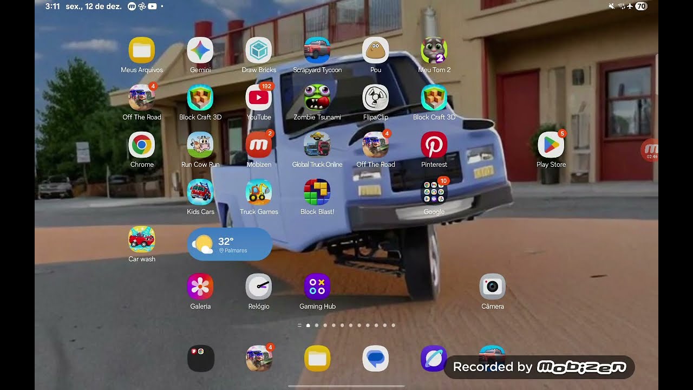Open Block Craft 3D beside YouTube
This screenshot has height=390, width=693.
click(x=200, y=97)
